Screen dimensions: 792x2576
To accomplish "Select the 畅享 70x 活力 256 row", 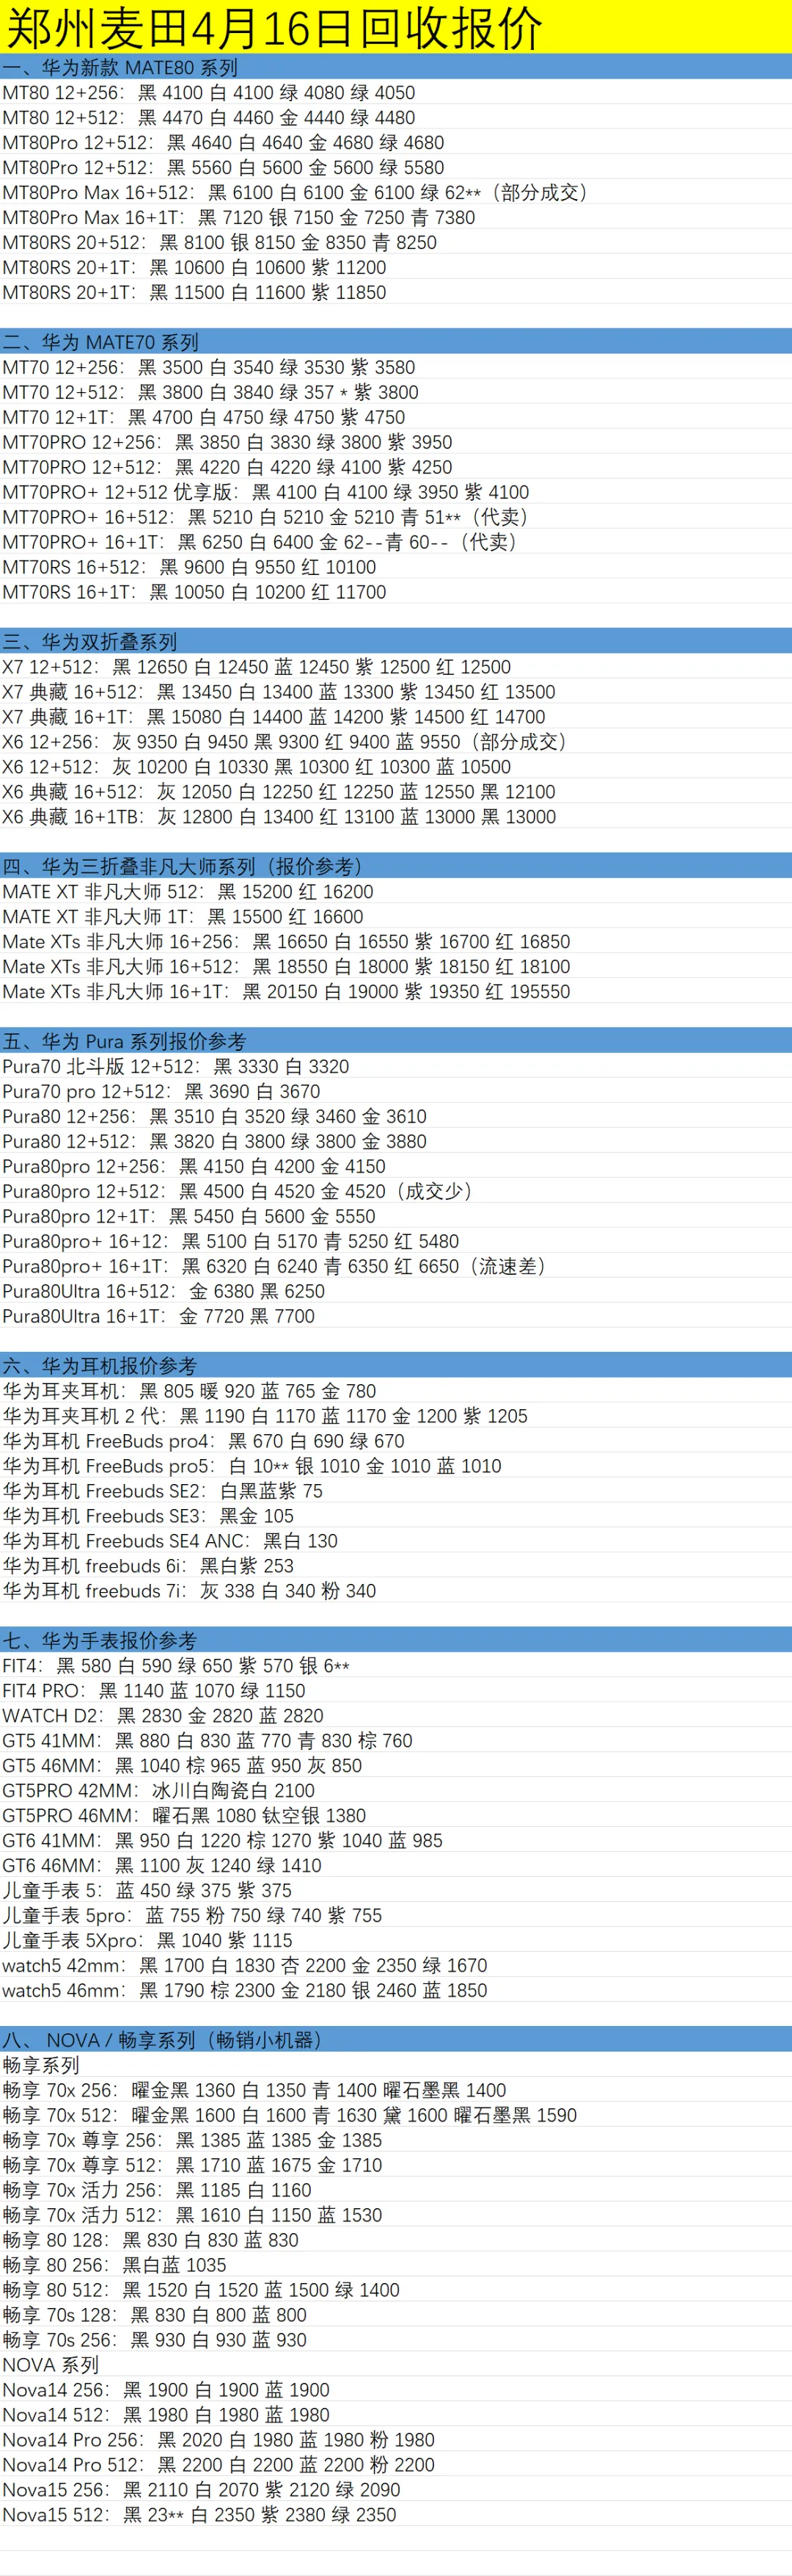I will pos(395,2190).
